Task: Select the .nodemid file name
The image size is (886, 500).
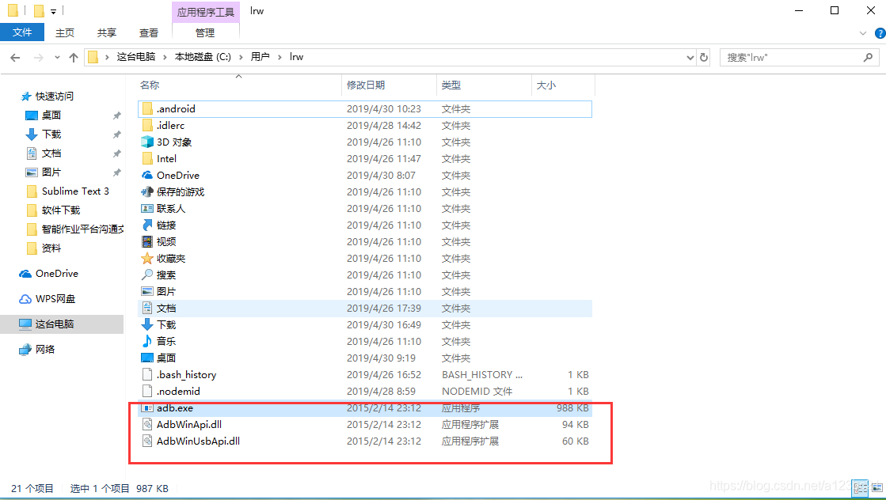Action: [178, 391]
